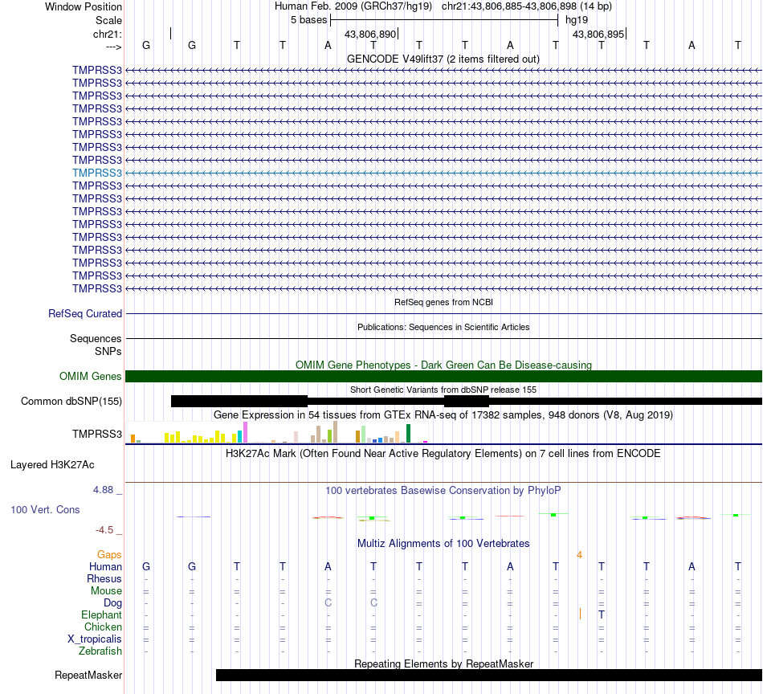Click the Elephant alignment row label
Viewport: 763px width, 694px height.
pos(101,614)
